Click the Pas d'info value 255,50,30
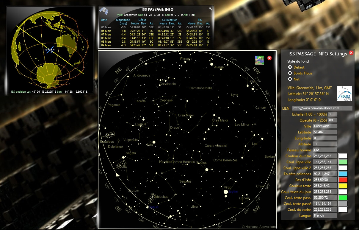Viewport: 359px width, 230px height. (325, 180)
